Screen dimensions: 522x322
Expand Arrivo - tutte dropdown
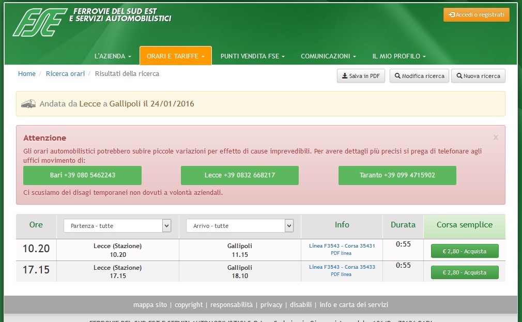240,226
